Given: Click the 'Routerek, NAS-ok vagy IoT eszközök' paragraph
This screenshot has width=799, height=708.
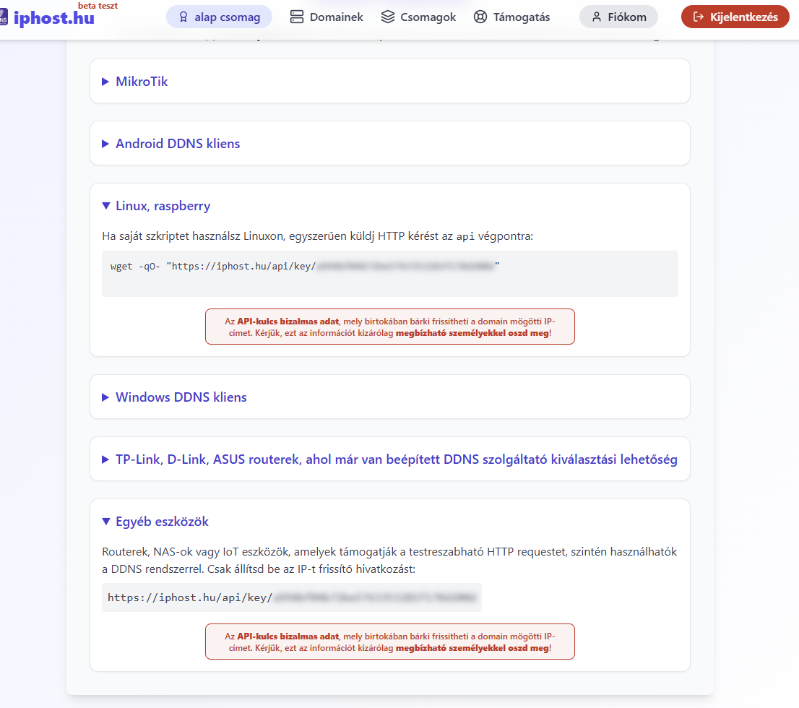Looking at the screenshot, I should coord(389,560).
